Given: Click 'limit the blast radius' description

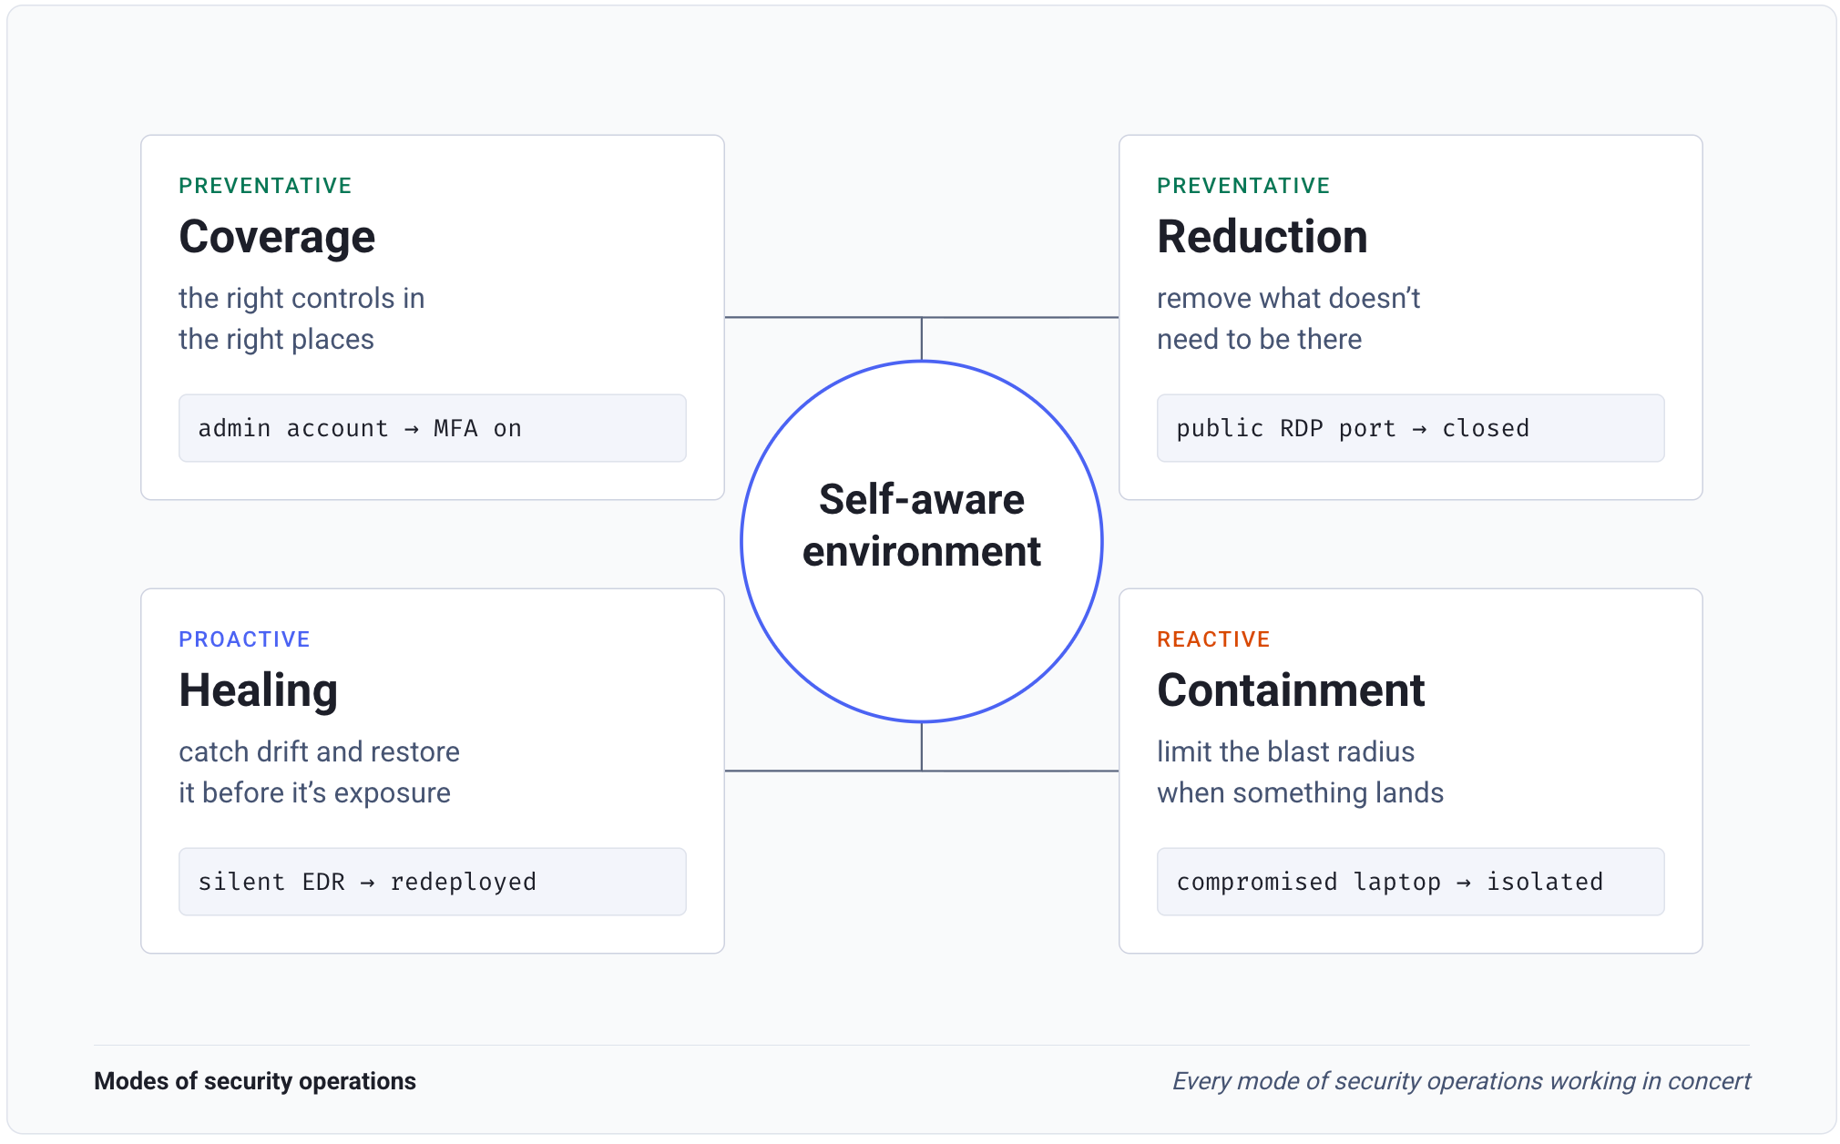Looking at the screenshot, I should 1300,772.
